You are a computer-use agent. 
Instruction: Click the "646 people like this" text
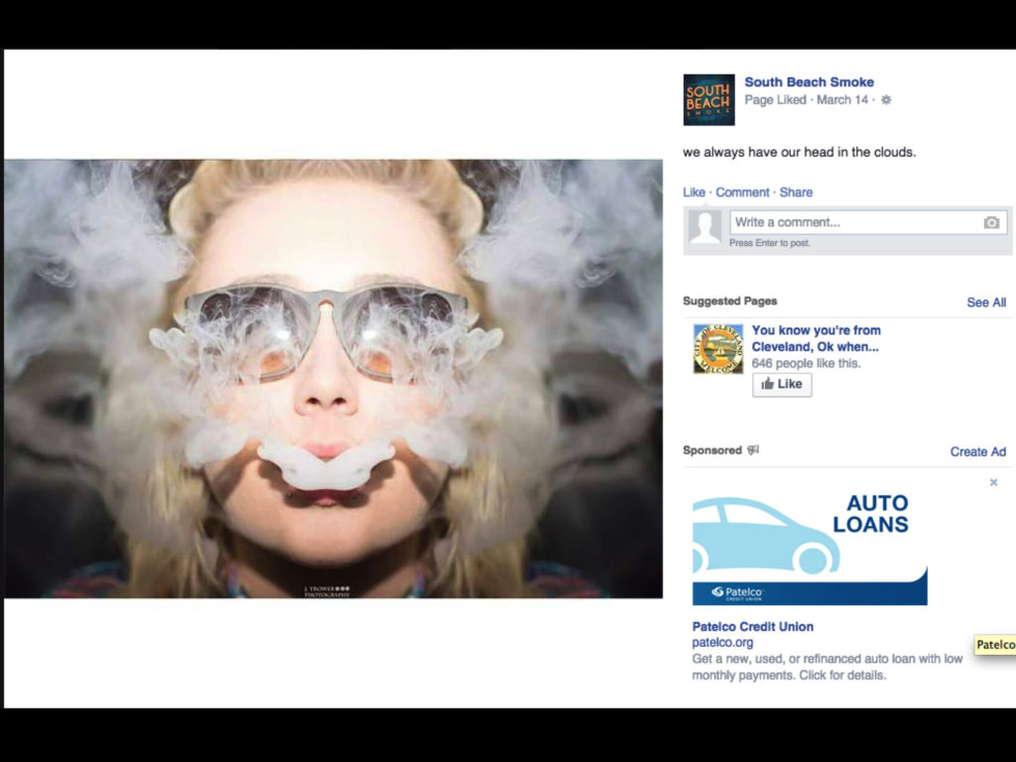(x=806, y=363)
